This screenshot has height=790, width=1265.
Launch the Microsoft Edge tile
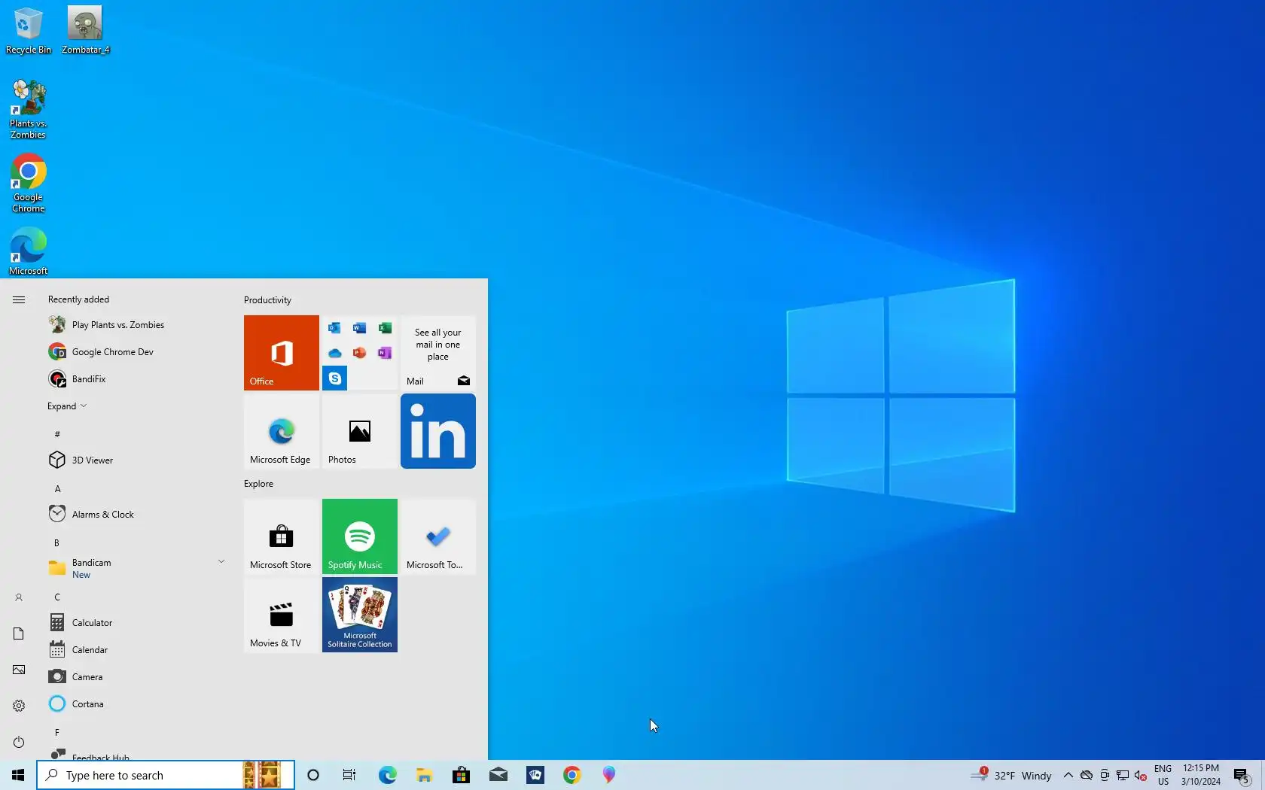tap(282, 431)
